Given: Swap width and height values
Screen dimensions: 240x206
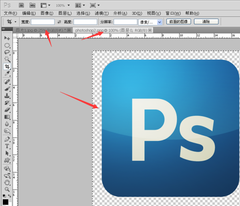Looking at the screenshot, I should click(x=59, y=22).
